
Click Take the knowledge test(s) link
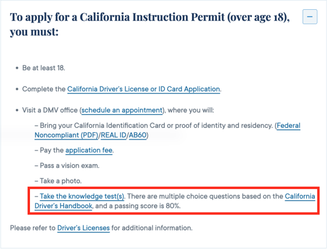click(x=82, y=197)
